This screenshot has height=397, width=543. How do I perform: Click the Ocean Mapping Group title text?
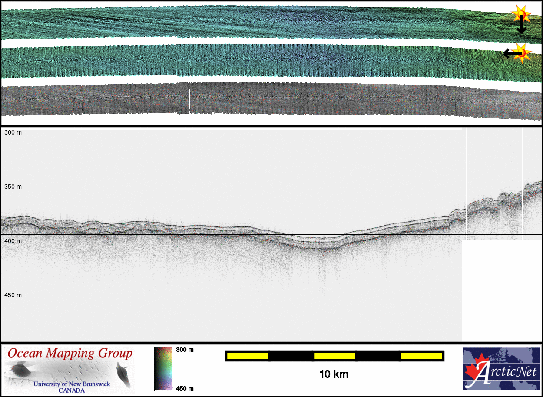tap(70, 353)
